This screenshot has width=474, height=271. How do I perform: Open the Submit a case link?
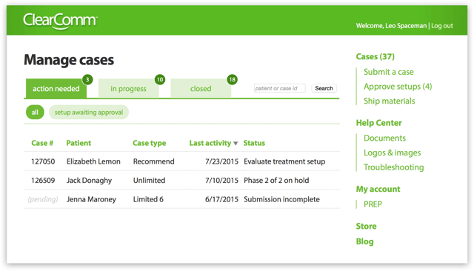click(x=388, y=72)
